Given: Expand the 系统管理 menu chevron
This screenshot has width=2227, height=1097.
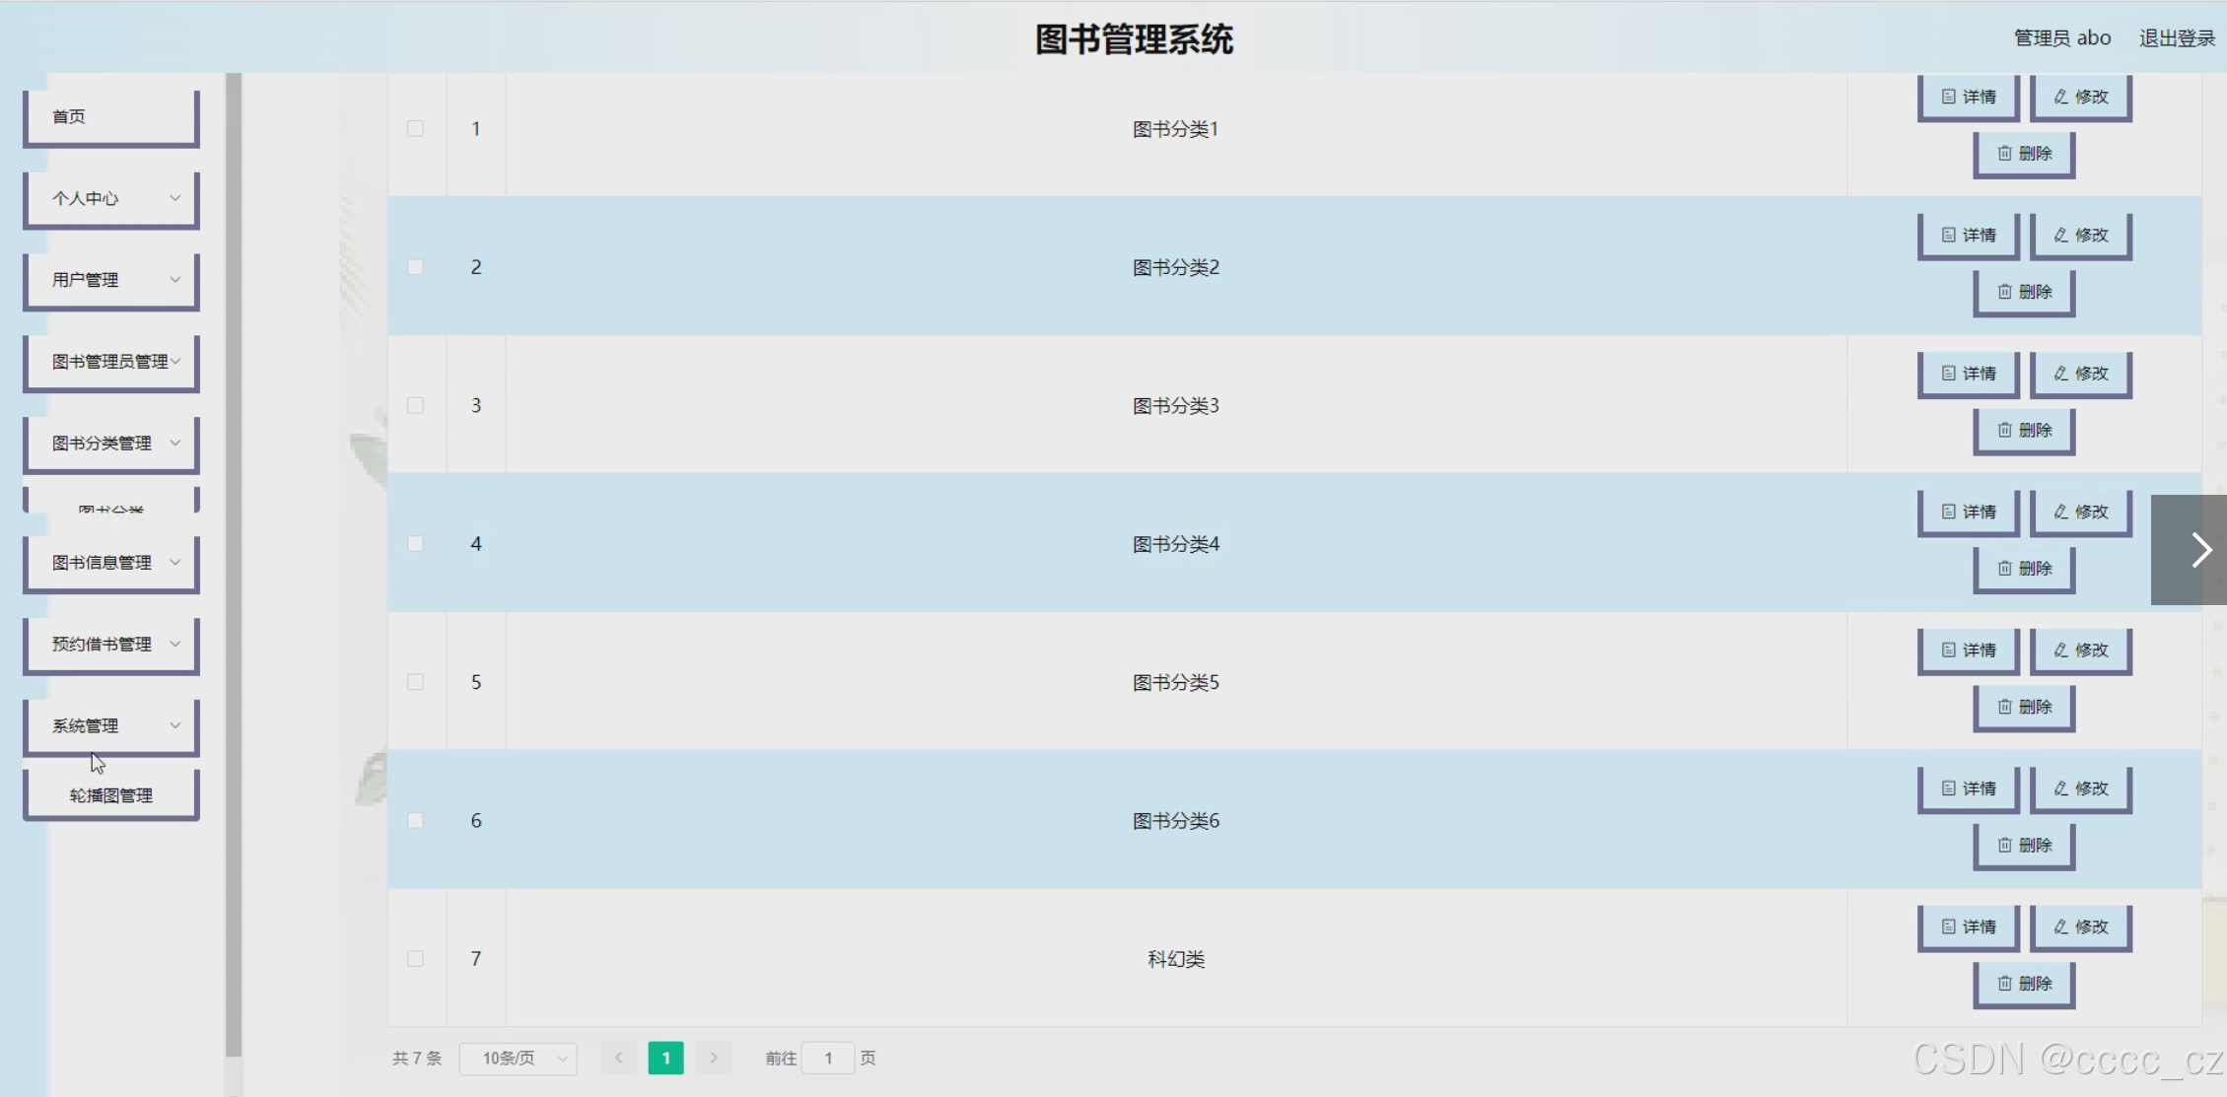Looking at the screenshot, I should pos(174,726).
